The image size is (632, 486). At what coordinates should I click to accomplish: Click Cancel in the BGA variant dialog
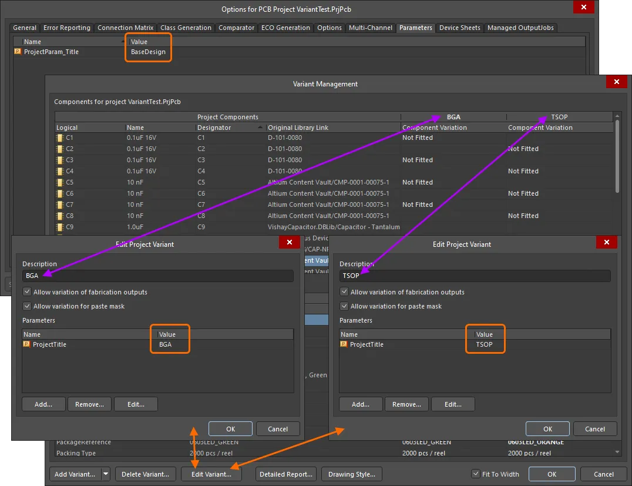click(278, 429)
